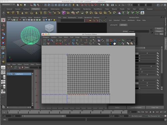This screenshot has width=167, height=125.
Task: Create a polygon cone from the shelf
Action: (22, 13)
